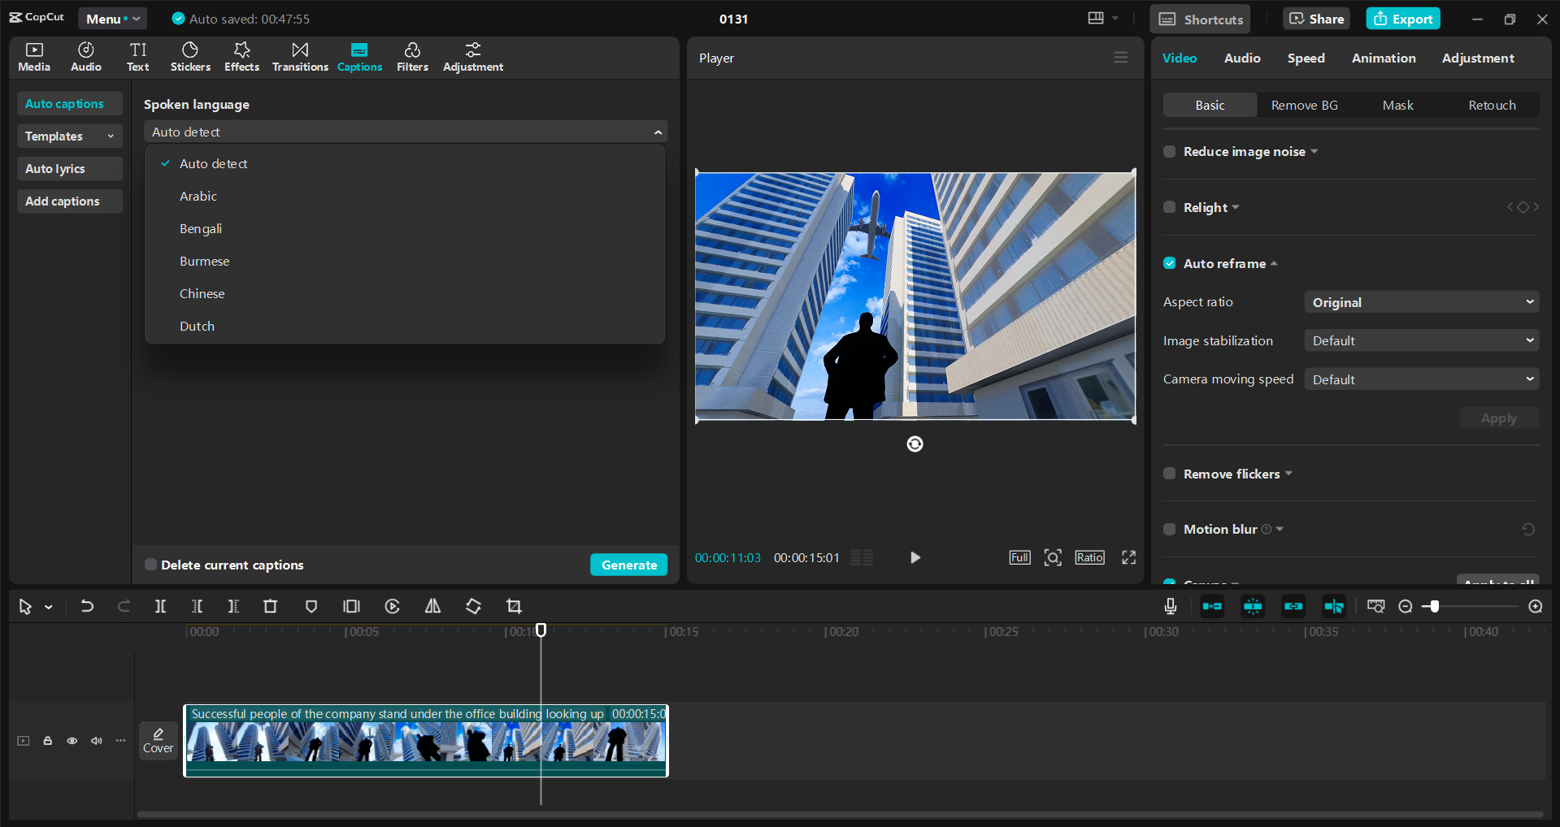The width and height of the screenshot is (1560, 827).
Task: Click the timeline zoom slider handle
Action: click(x=1435, y=607)
